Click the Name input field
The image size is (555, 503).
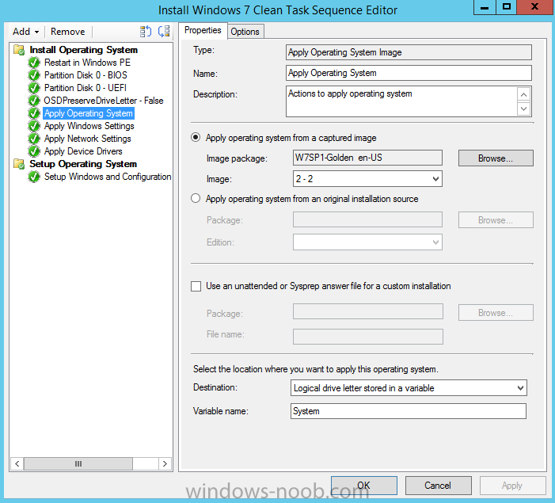(409, 73)
